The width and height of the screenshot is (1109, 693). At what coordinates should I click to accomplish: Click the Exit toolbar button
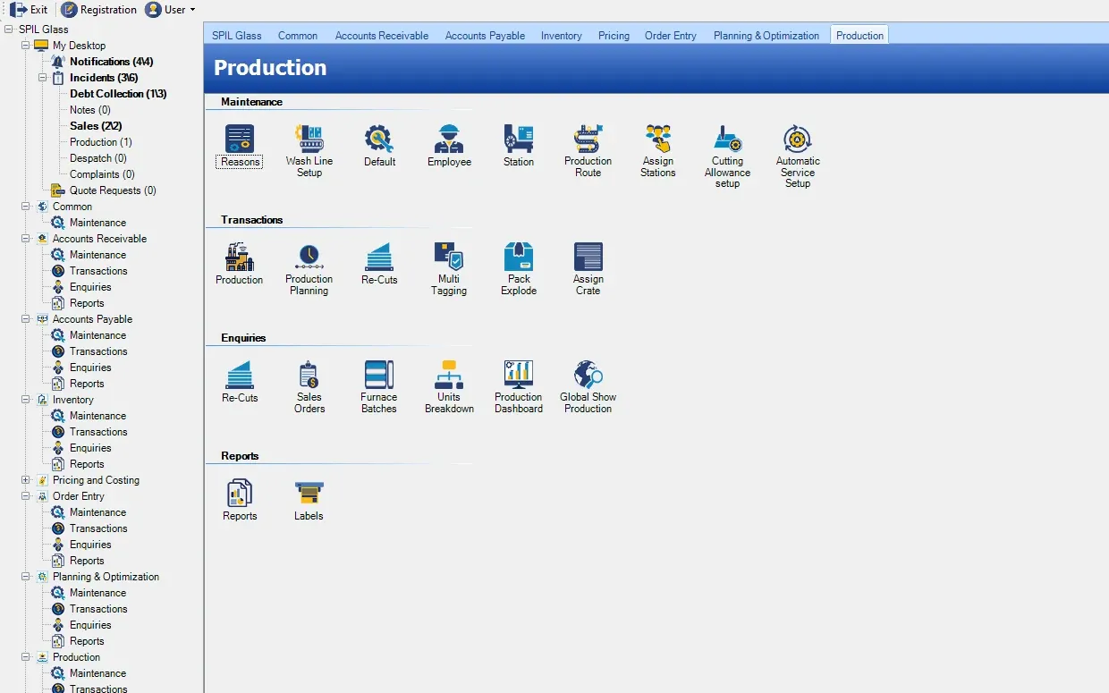coord(29,10)
